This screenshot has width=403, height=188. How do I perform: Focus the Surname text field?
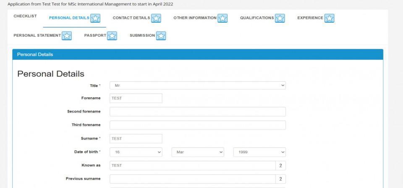click(136, 139)
